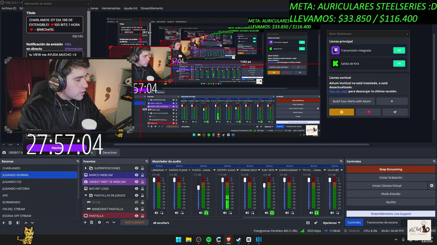
Task: Click Stop Streaming button
Action: (391, 169)
